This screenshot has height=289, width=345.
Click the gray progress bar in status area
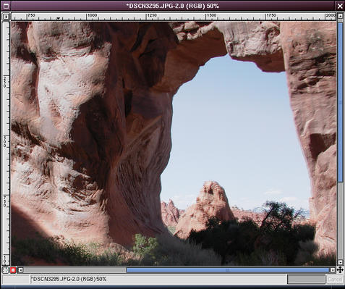(306, 280)
